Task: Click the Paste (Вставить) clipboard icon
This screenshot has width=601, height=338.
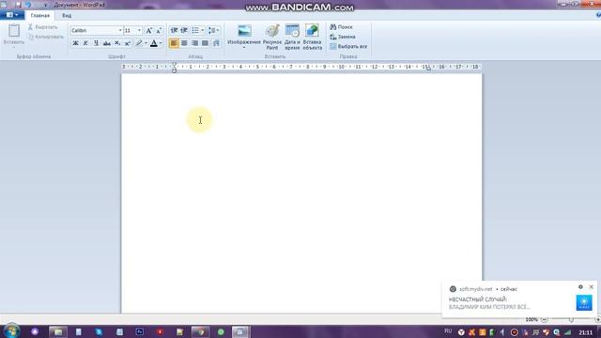Action: point(14,31)
